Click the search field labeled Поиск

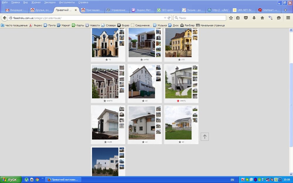click(201, 18)
